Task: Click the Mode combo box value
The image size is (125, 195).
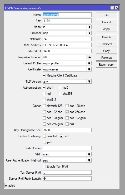Action: (x=65, y=27)
